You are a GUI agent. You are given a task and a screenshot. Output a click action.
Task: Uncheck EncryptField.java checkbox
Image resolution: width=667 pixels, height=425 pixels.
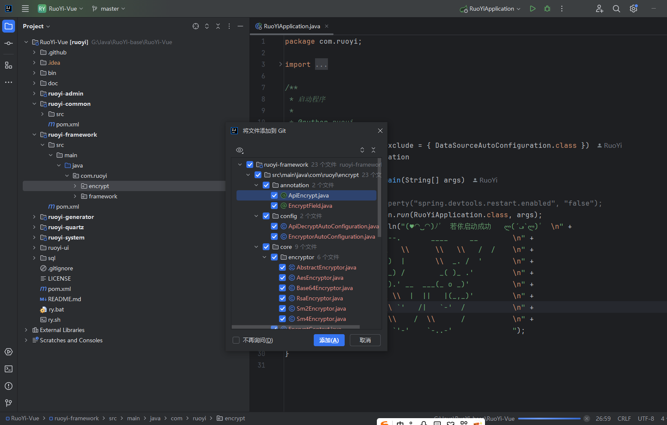coord(274,206)
